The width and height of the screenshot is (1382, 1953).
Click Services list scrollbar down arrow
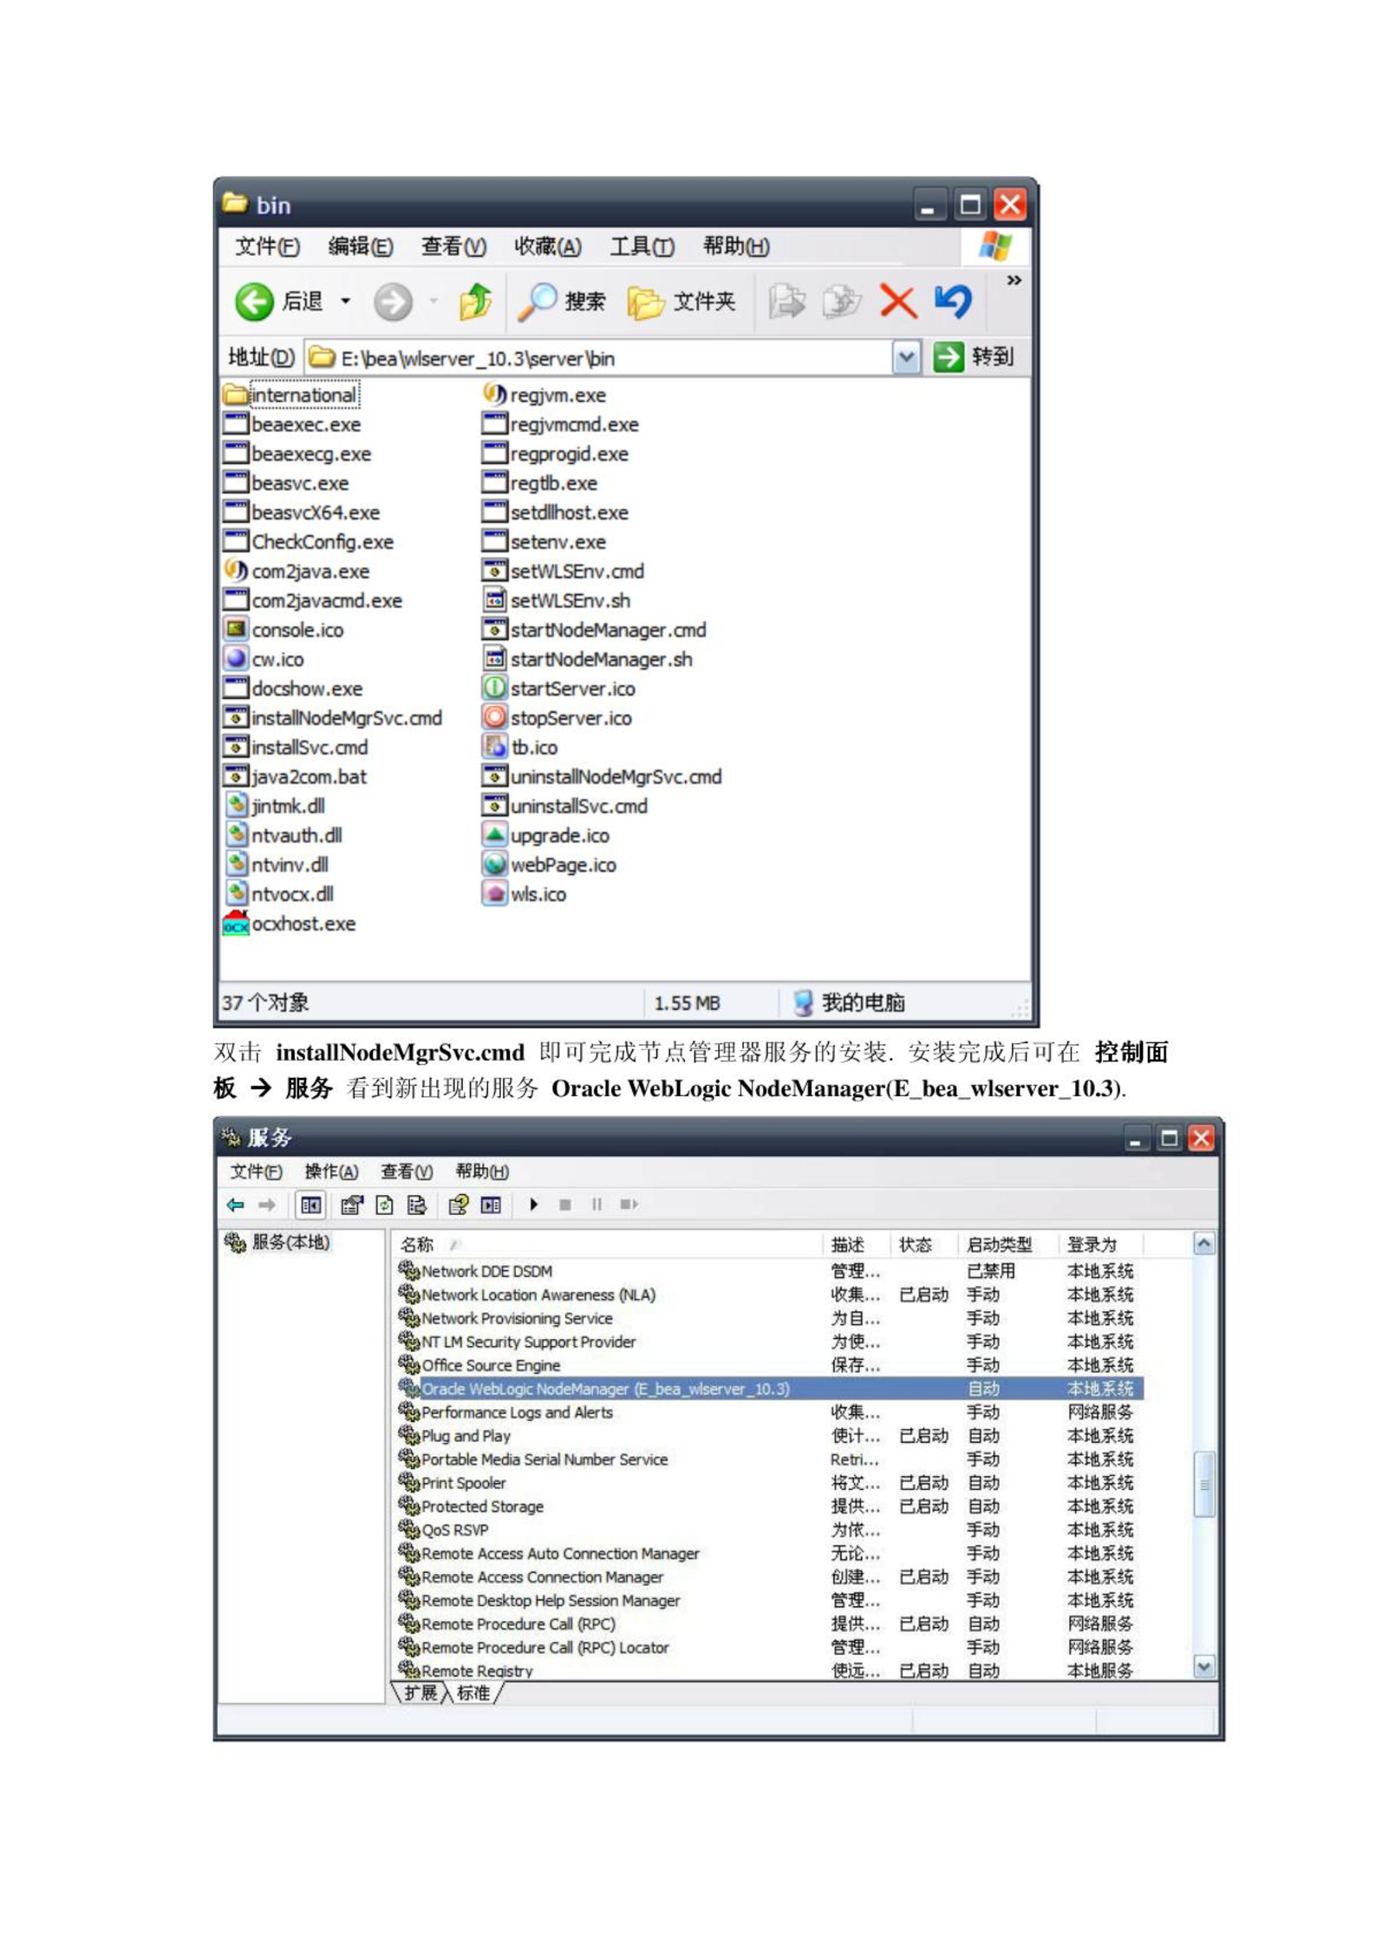click(1204, 1668)
